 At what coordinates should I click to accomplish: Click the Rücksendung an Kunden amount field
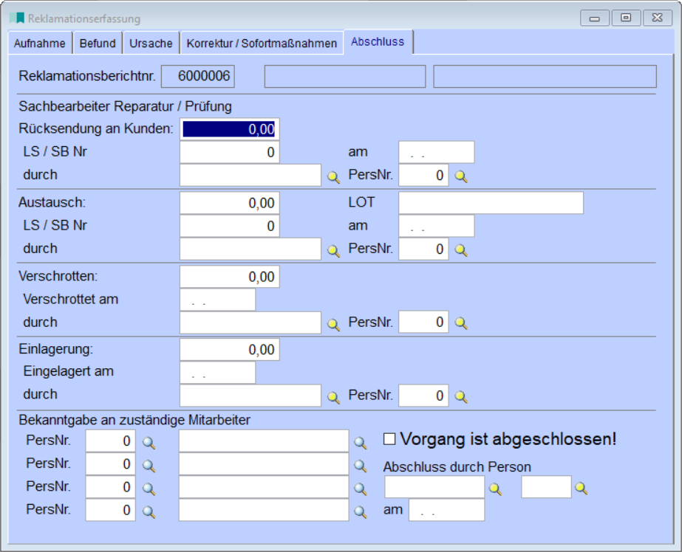click(230, 129)
